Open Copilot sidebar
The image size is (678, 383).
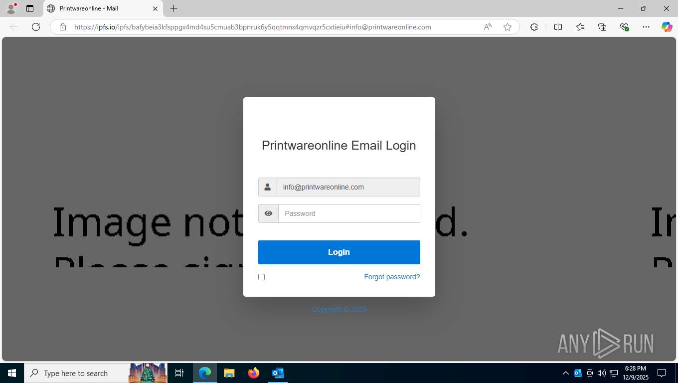tap(667, 27)
